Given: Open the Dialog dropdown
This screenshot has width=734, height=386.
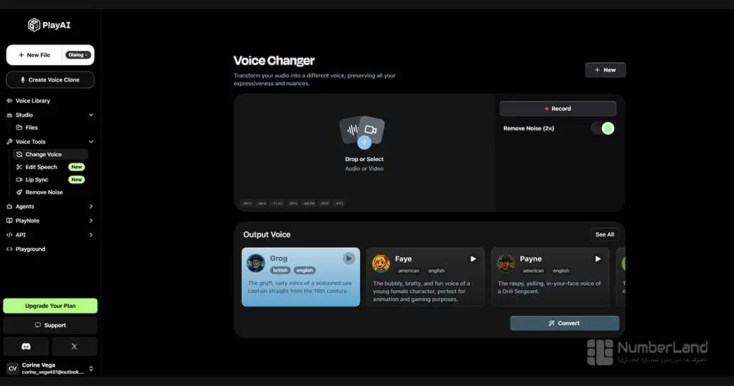Looking at the screenshot, I should [77, 54].
